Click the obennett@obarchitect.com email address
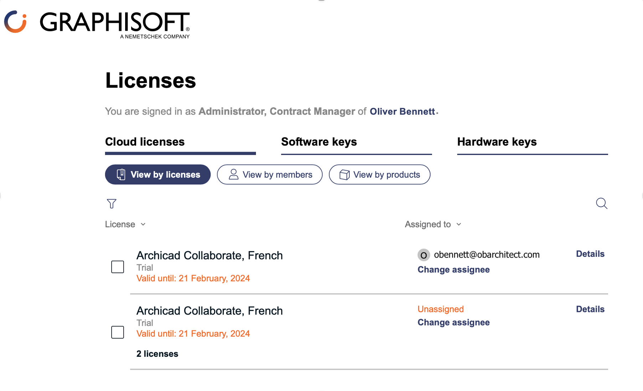This screenshot has width=643, height=391. 487,254
